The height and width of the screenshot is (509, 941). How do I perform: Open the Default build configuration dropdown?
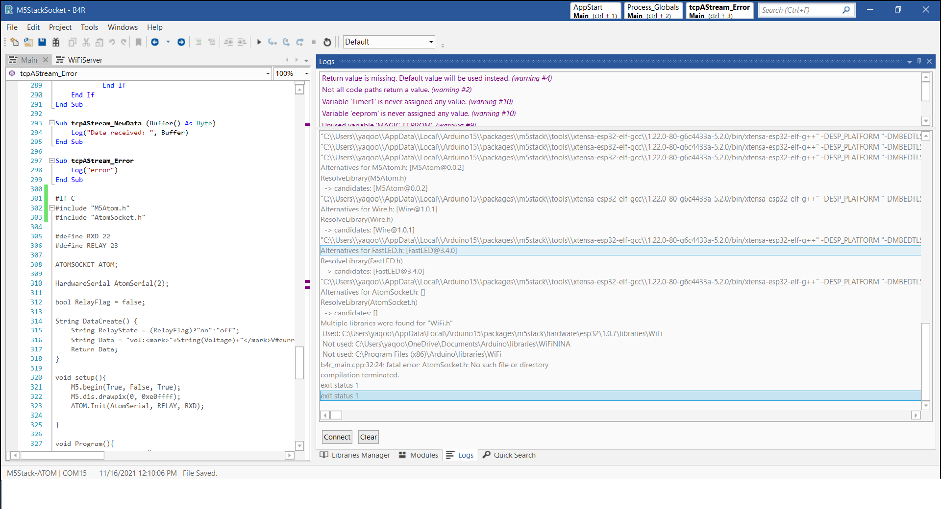click(x=431, y=42)
